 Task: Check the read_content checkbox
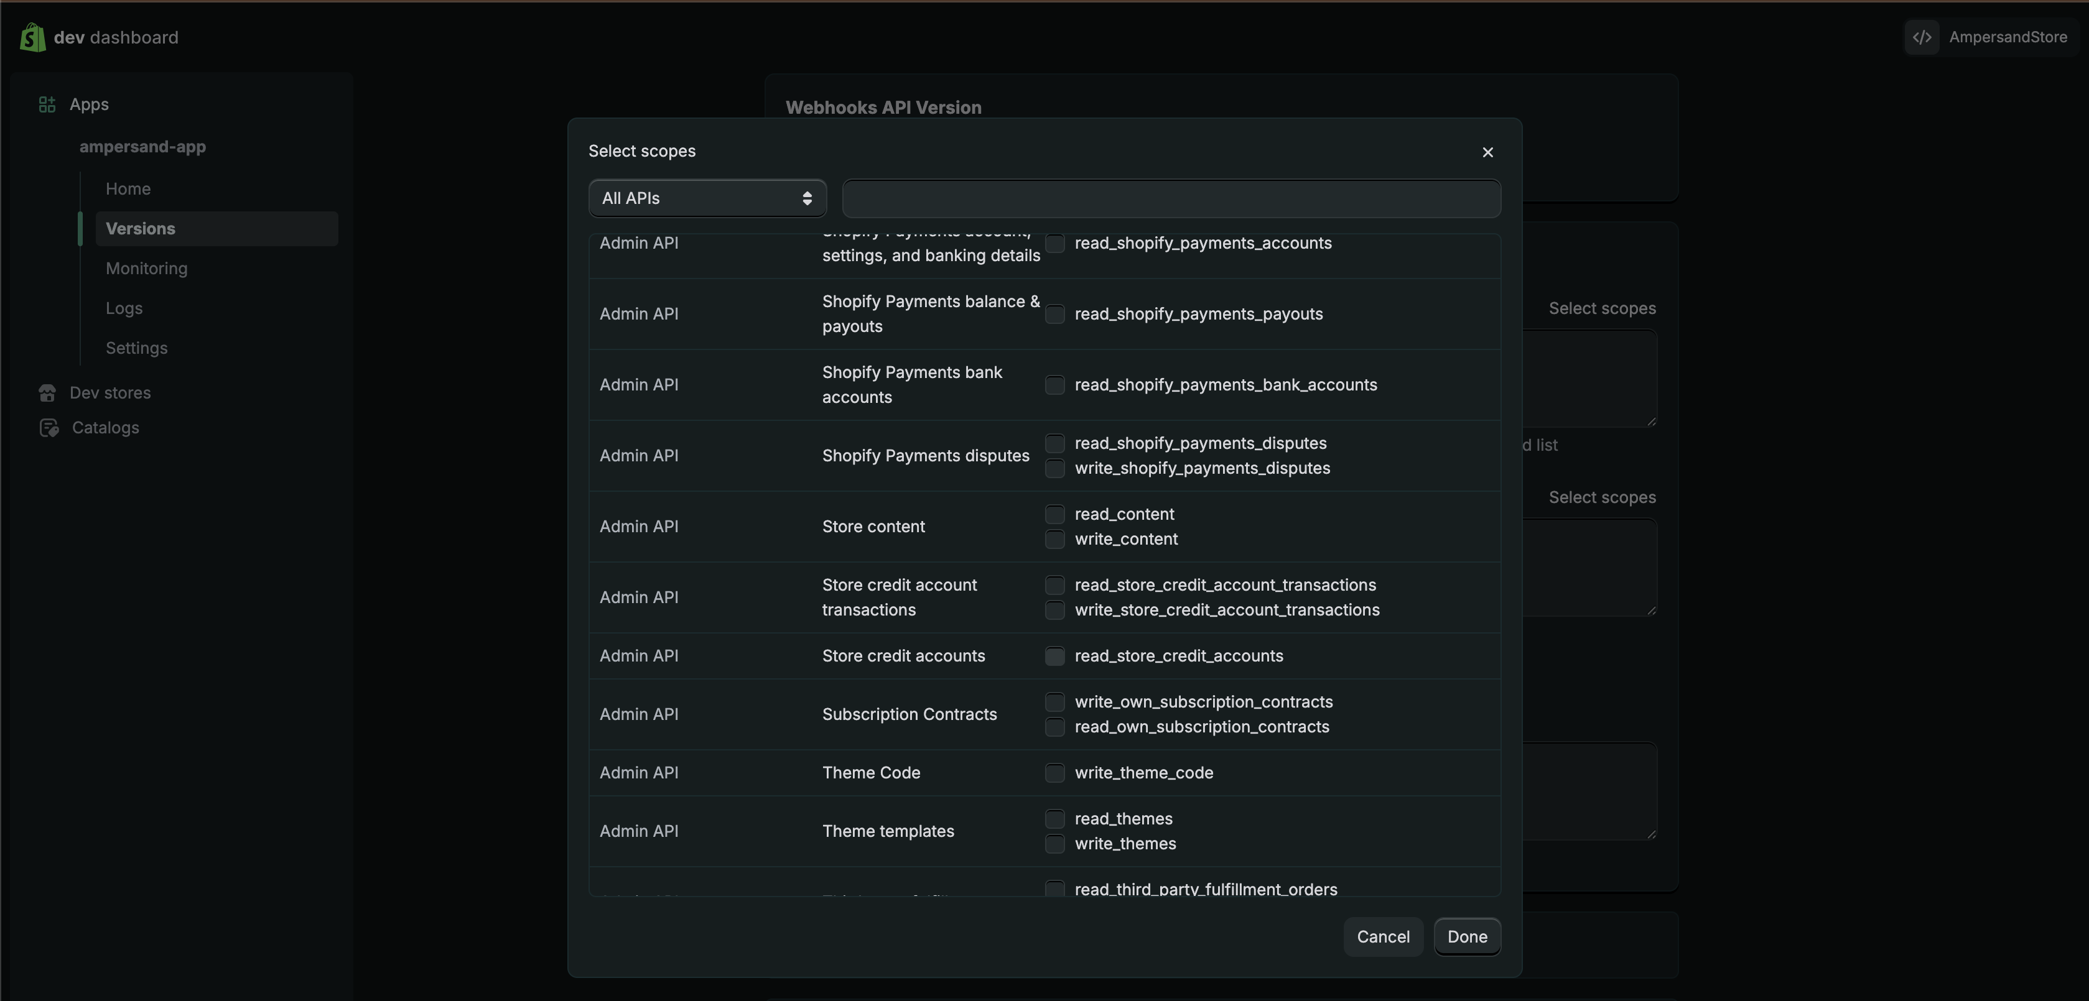tap(1055, 514)
